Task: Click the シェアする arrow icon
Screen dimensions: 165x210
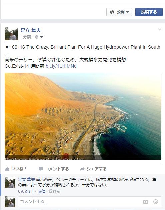Action: tap(82, 169)
